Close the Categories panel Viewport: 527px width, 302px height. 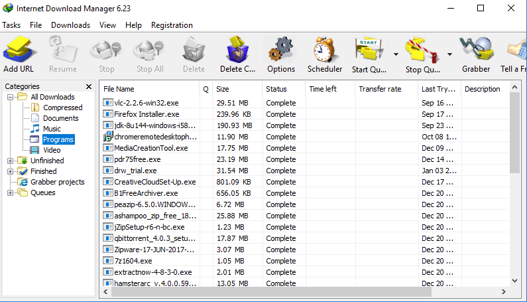coord(89,86)
